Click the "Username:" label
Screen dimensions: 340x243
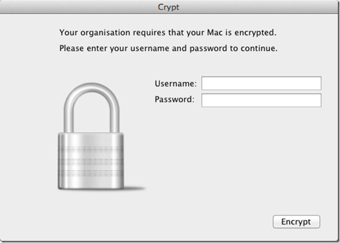pos(176,83)
